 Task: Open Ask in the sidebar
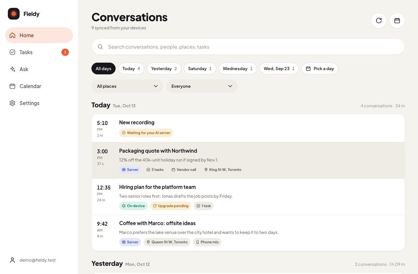39,69
